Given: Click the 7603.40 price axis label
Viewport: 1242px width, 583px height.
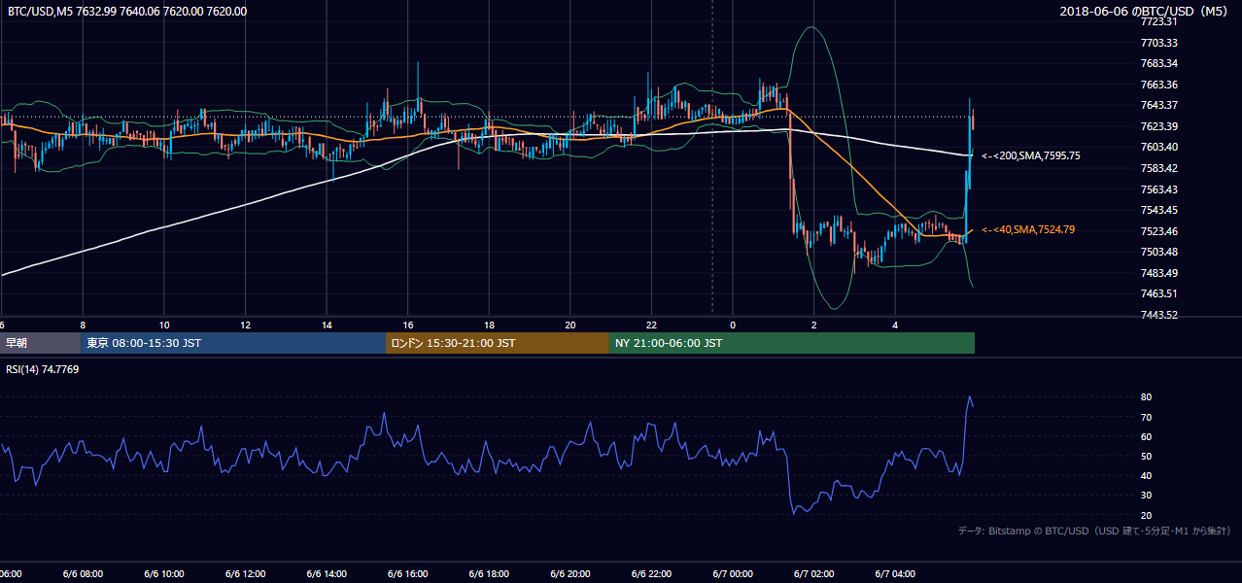Looking at the screenshot, I should [1159, 147].
